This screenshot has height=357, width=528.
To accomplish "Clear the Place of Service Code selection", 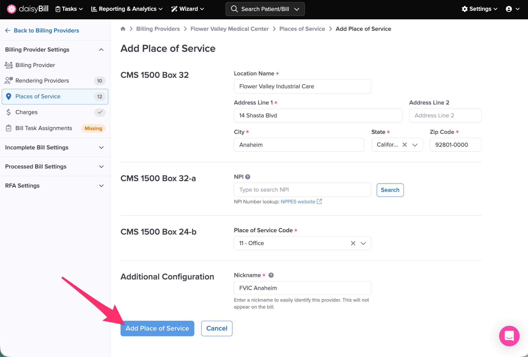I will [353, 243].
